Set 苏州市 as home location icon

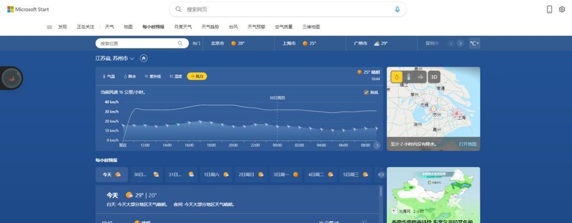[144, 59]
